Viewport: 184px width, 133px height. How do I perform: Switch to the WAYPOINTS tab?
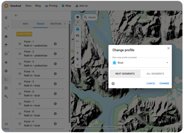(x=56, y=24)
